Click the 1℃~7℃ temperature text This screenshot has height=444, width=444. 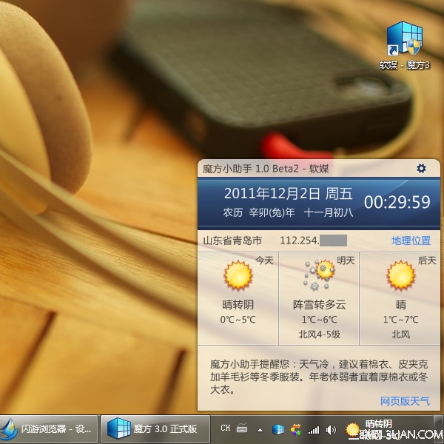400,320
